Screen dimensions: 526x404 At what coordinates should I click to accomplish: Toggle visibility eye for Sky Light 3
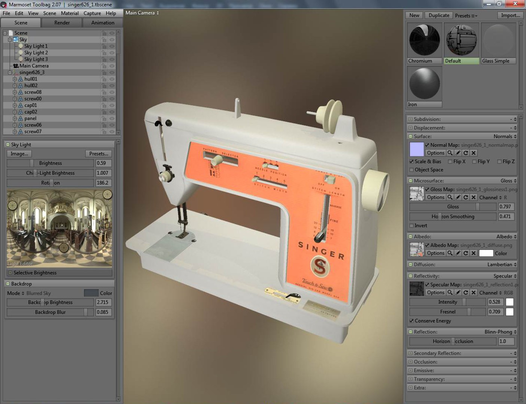tap(112, 59)
